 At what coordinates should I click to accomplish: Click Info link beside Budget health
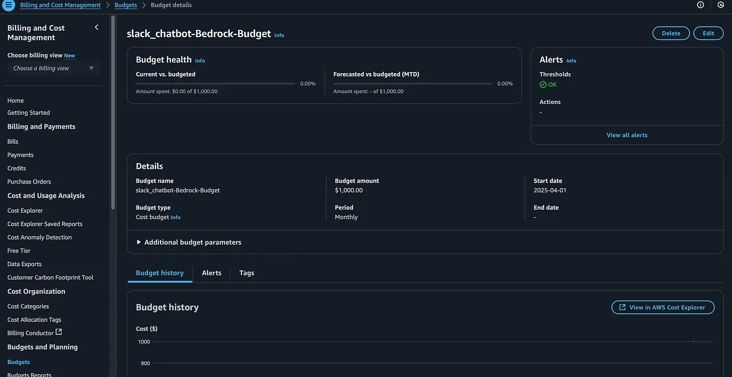(200, 61)
